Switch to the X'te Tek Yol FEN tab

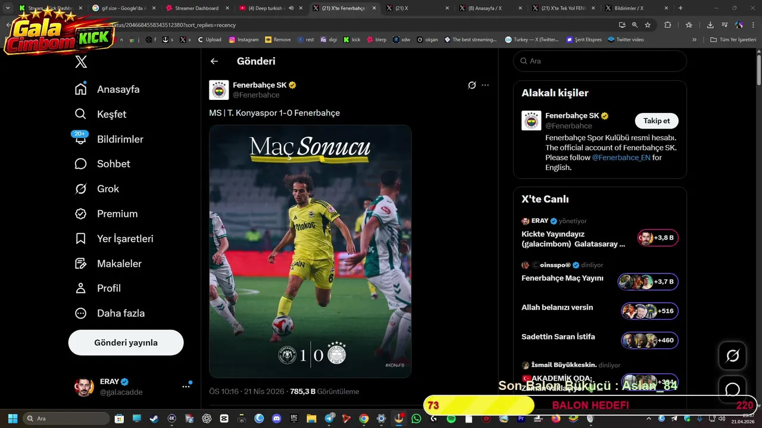click(563, 8)
